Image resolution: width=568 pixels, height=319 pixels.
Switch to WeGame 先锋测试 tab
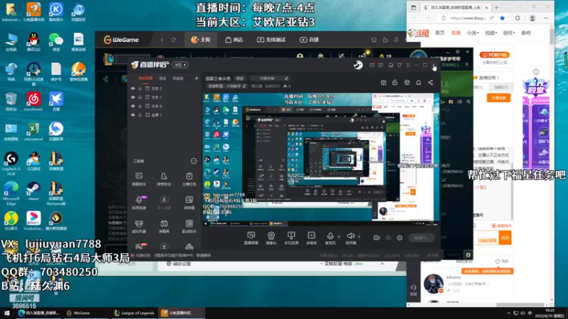271,40
